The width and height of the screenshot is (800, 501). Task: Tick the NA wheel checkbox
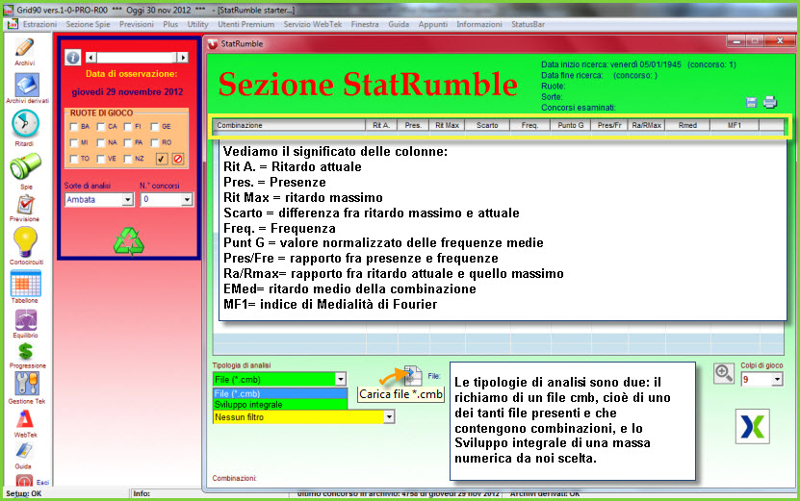[x=98, y=142]
